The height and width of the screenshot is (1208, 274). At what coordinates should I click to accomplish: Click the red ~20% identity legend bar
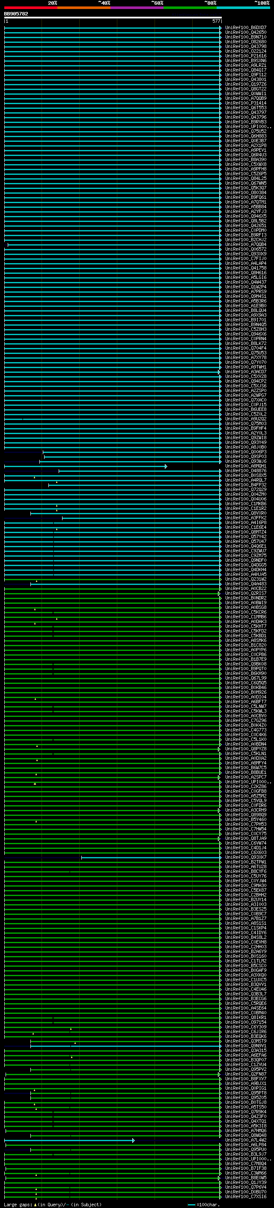30,8
